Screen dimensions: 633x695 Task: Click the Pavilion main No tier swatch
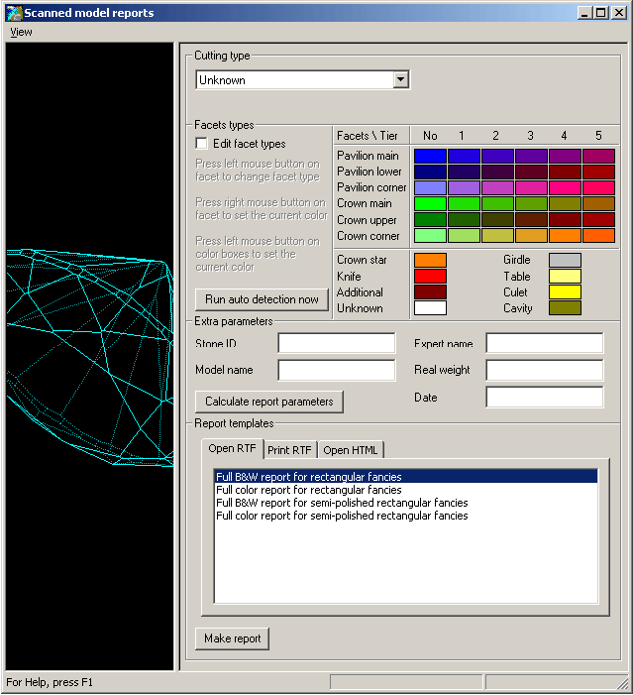point(430,156)
